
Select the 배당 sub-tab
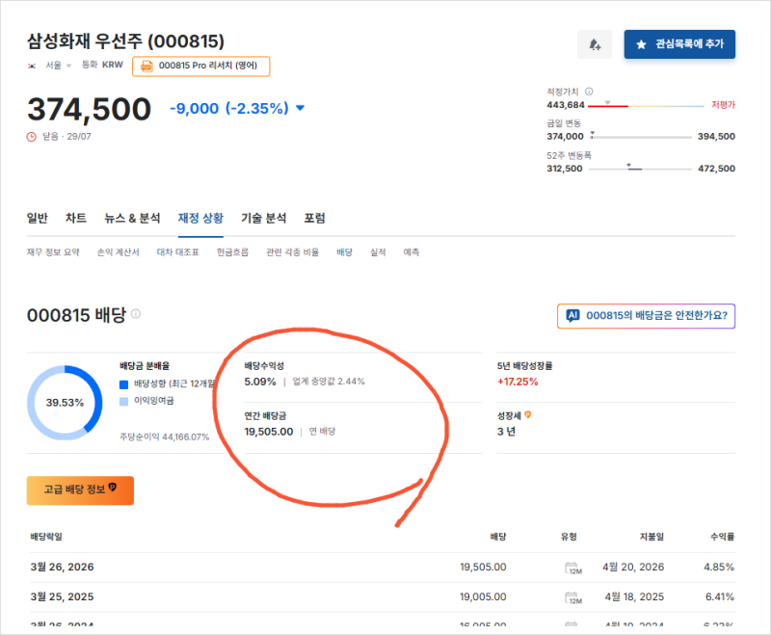345,252
